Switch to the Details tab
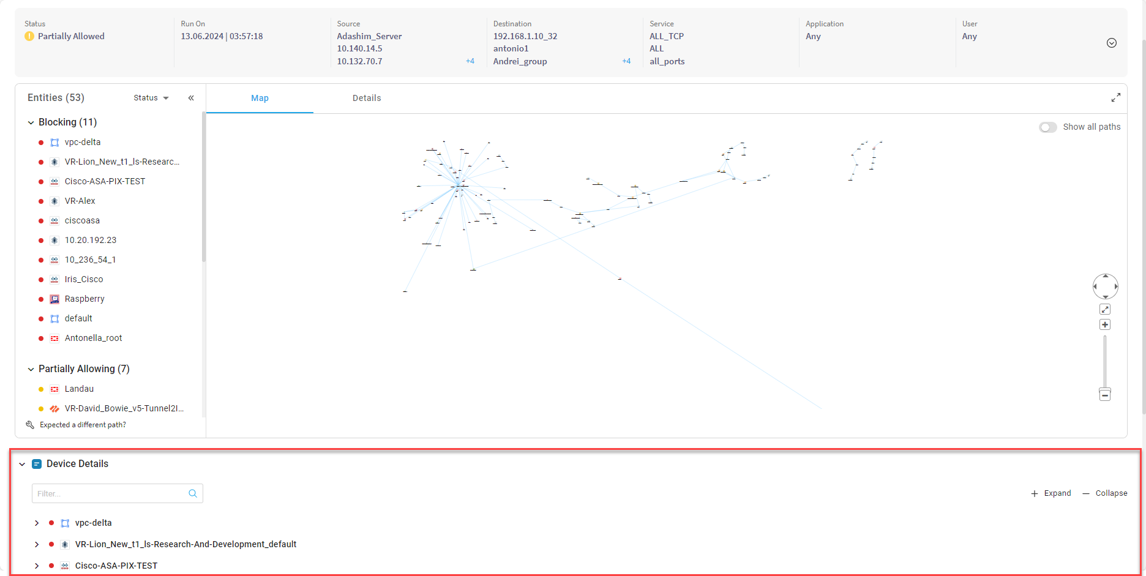The image size is (1146, 576). pyautogui.click(x=367, y=98)
